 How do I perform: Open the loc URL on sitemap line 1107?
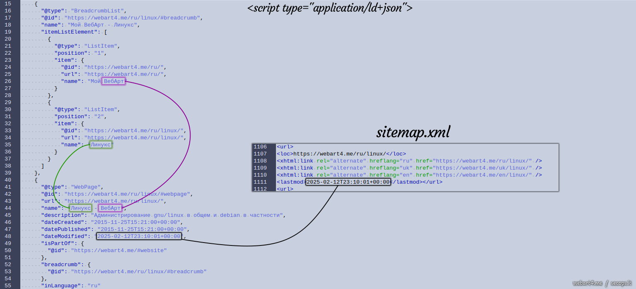pyautogui.click(x=339, y=154)
